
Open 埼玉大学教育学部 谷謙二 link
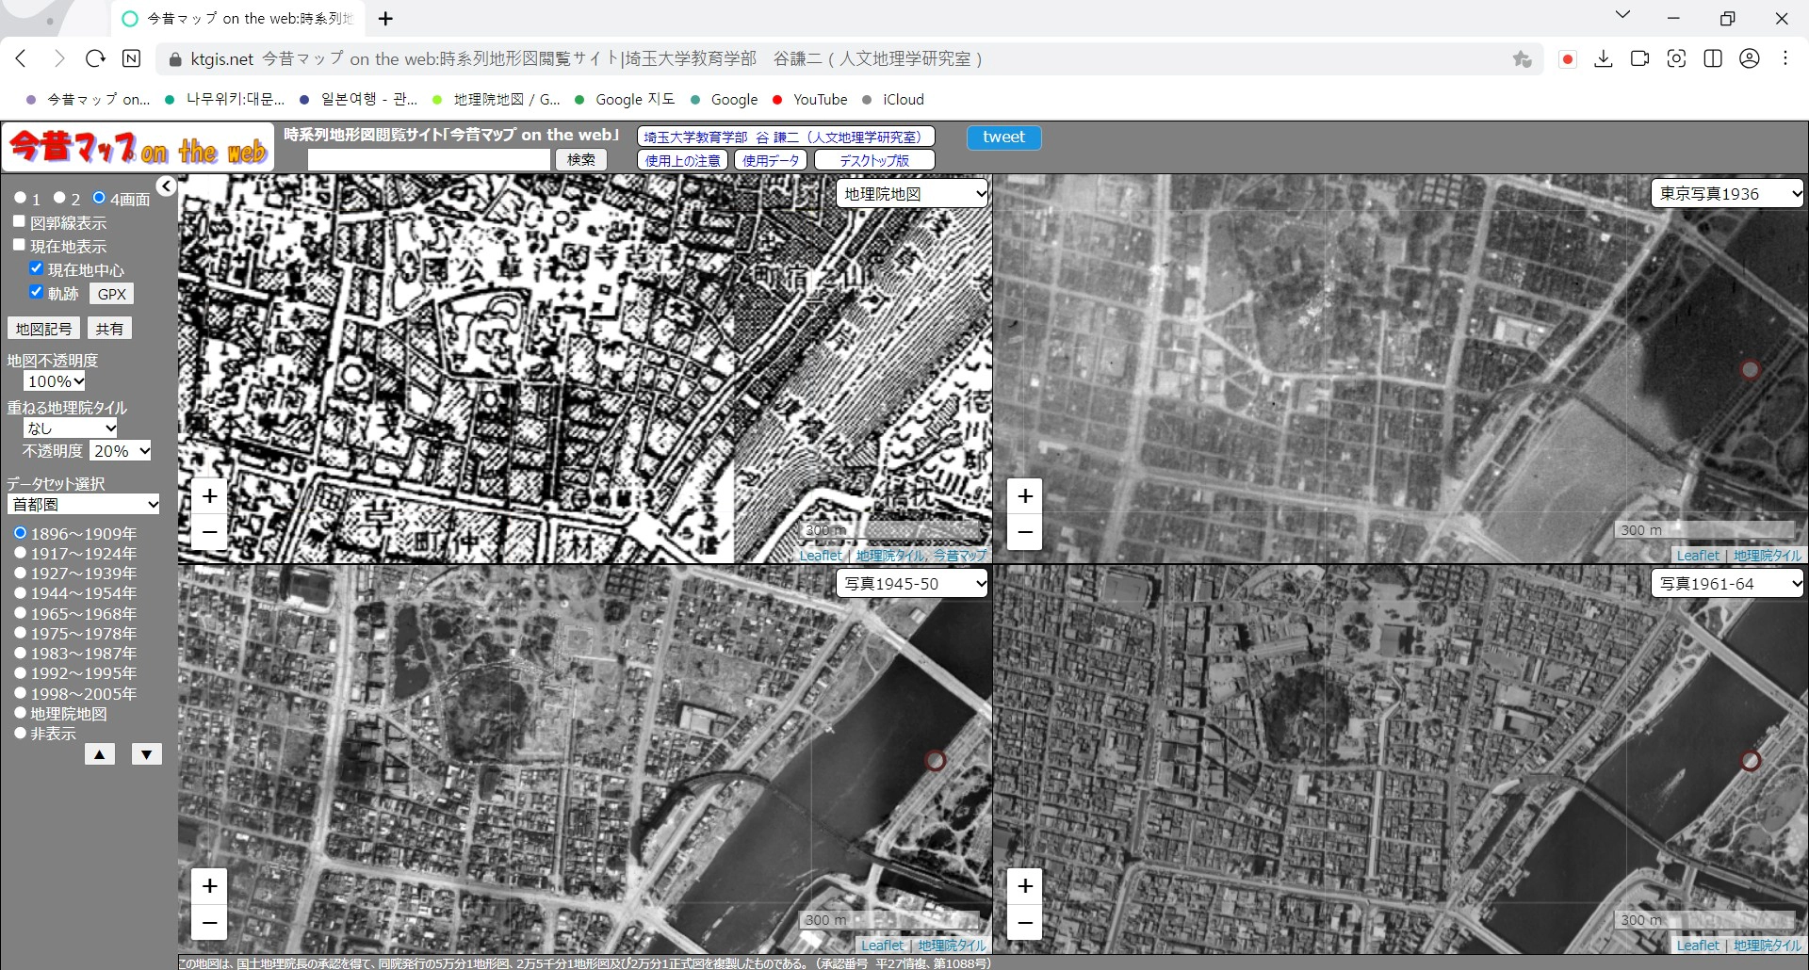[x=786, y=137]
